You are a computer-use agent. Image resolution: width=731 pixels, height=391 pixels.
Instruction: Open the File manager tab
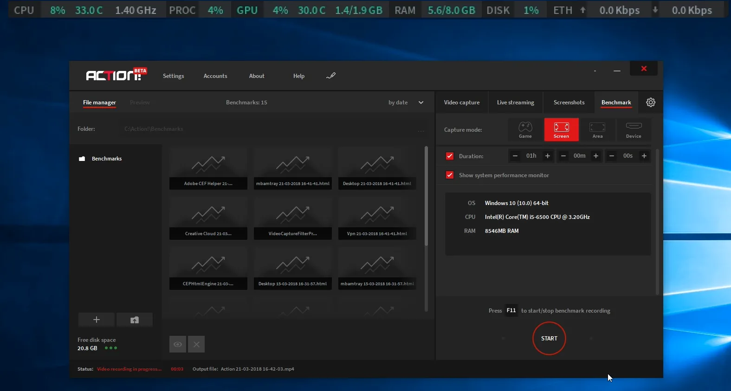click(x=99, y=103)
